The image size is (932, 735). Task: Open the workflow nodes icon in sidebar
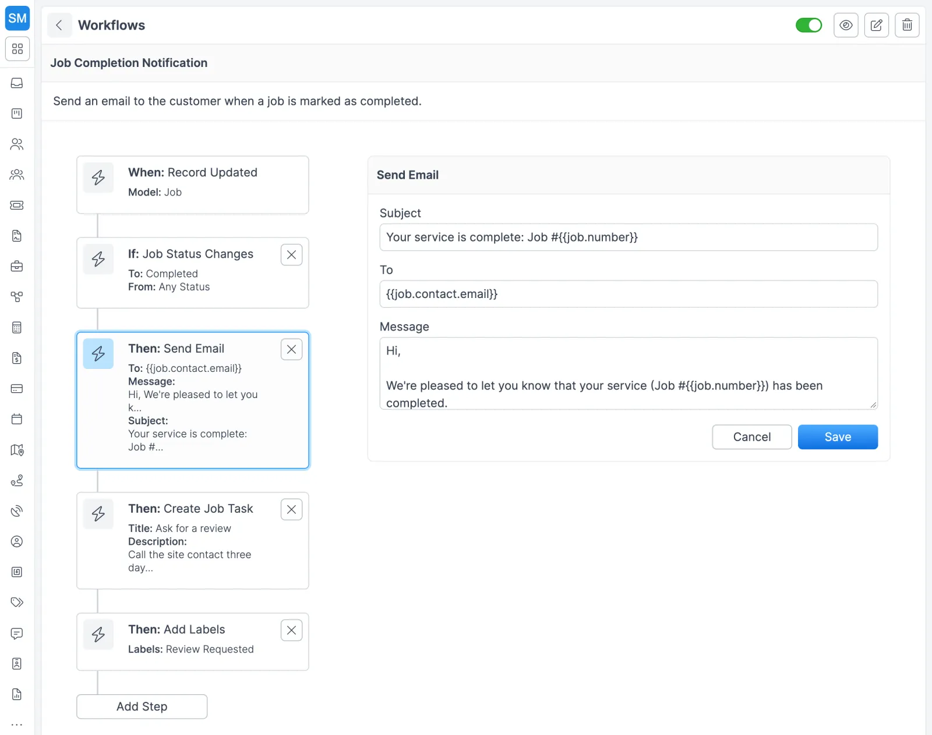[17, 297]
